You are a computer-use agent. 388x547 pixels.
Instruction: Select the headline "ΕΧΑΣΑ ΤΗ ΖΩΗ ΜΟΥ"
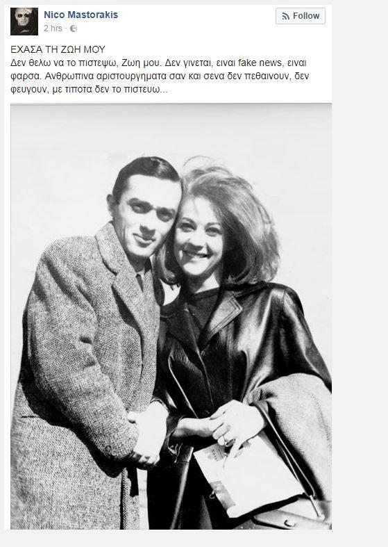coord(58,49)
